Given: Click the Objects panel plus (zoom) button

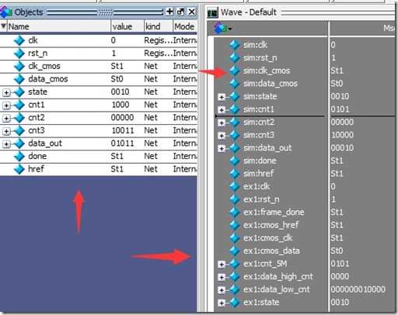Looking at the screenshot, I should 169,12.
